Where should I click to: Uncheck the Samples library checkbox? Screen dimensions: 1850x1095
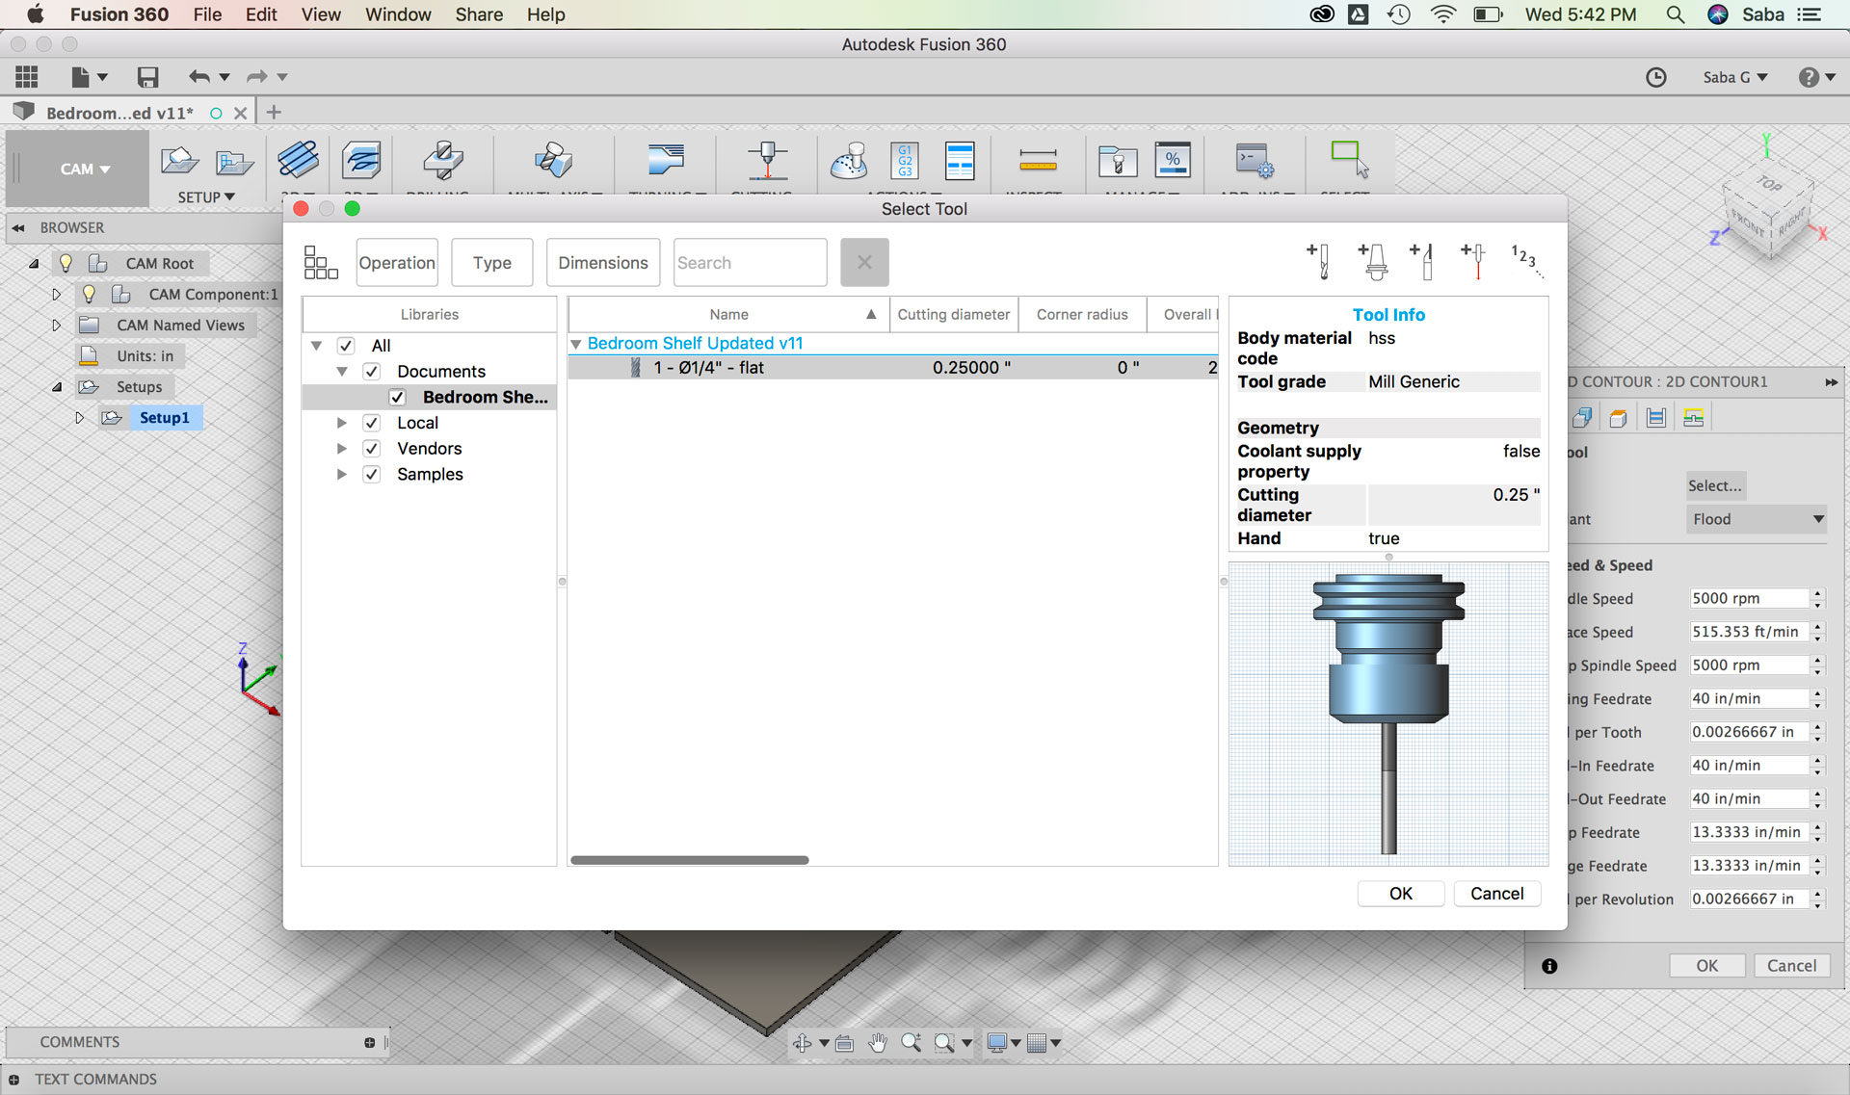372,475
